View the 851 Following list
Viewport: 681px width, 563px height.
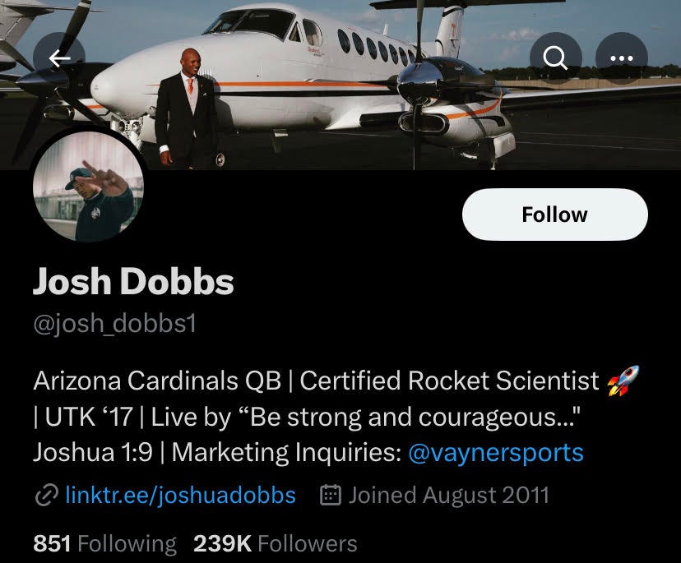point(104,543)
